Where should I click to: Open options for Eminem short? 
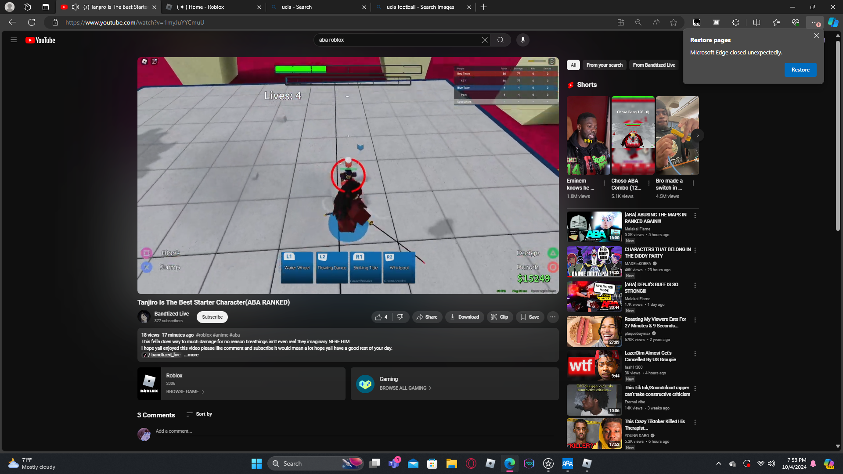pyautogui.click(x=604, y=183)
